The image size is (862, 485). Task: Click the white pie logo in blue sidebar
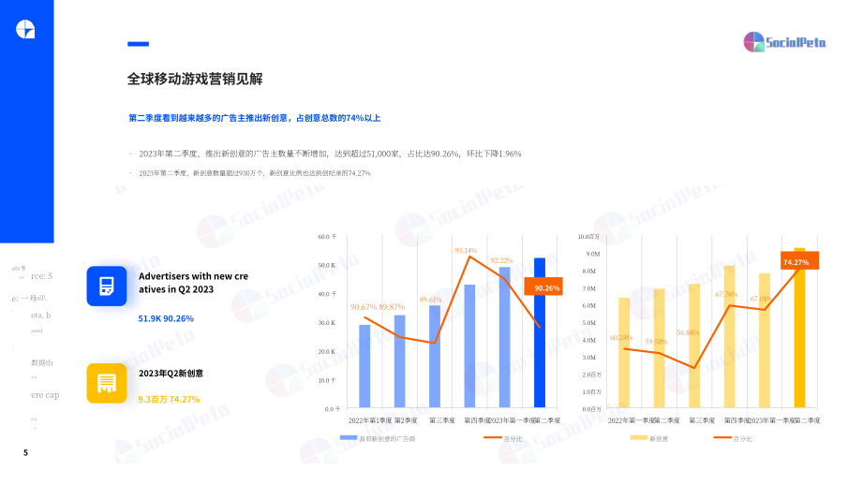click(x=25, y=29)
